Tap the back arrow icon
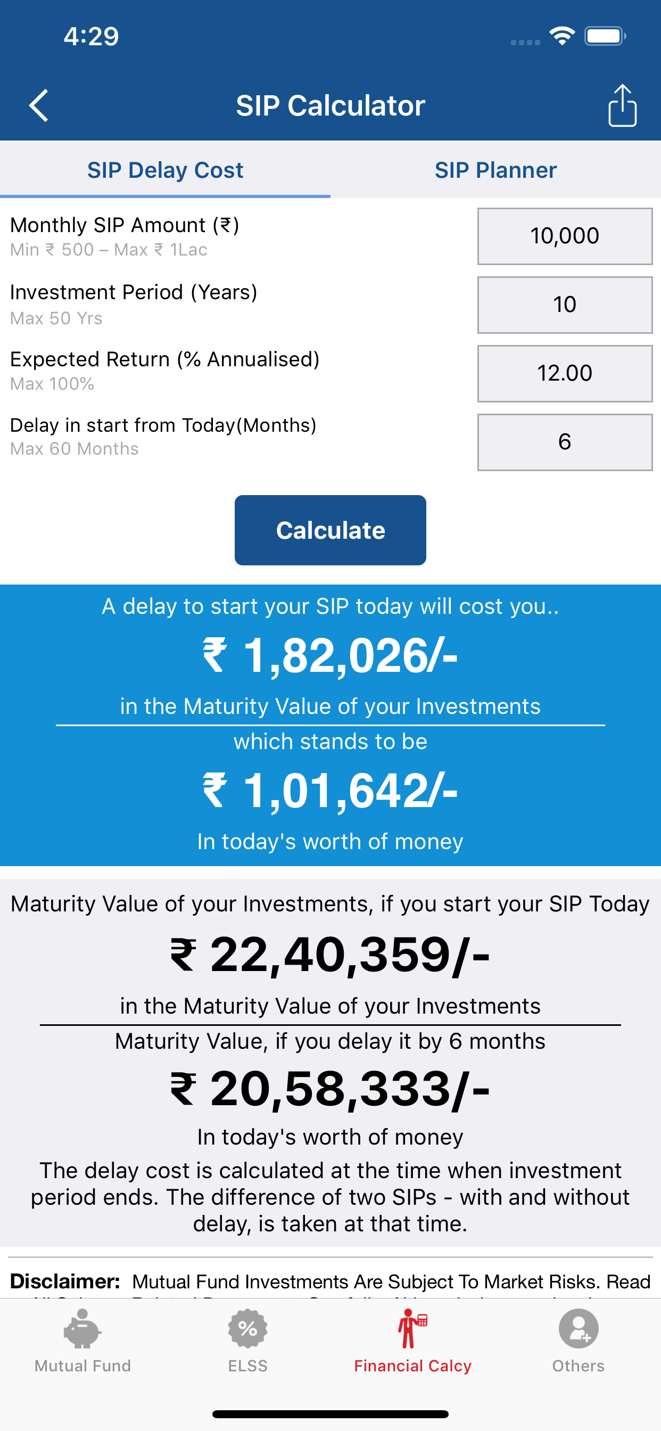Image resolution: width=661 pixels, height=1431 pixels. tap(38, 105)
